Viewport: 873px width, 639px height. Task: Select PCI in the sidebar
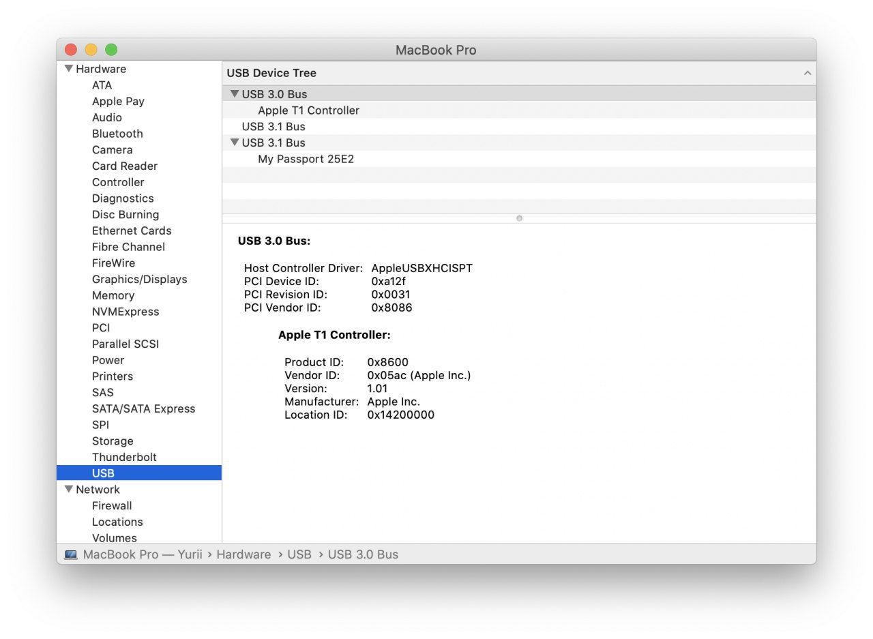coord(101,328)
